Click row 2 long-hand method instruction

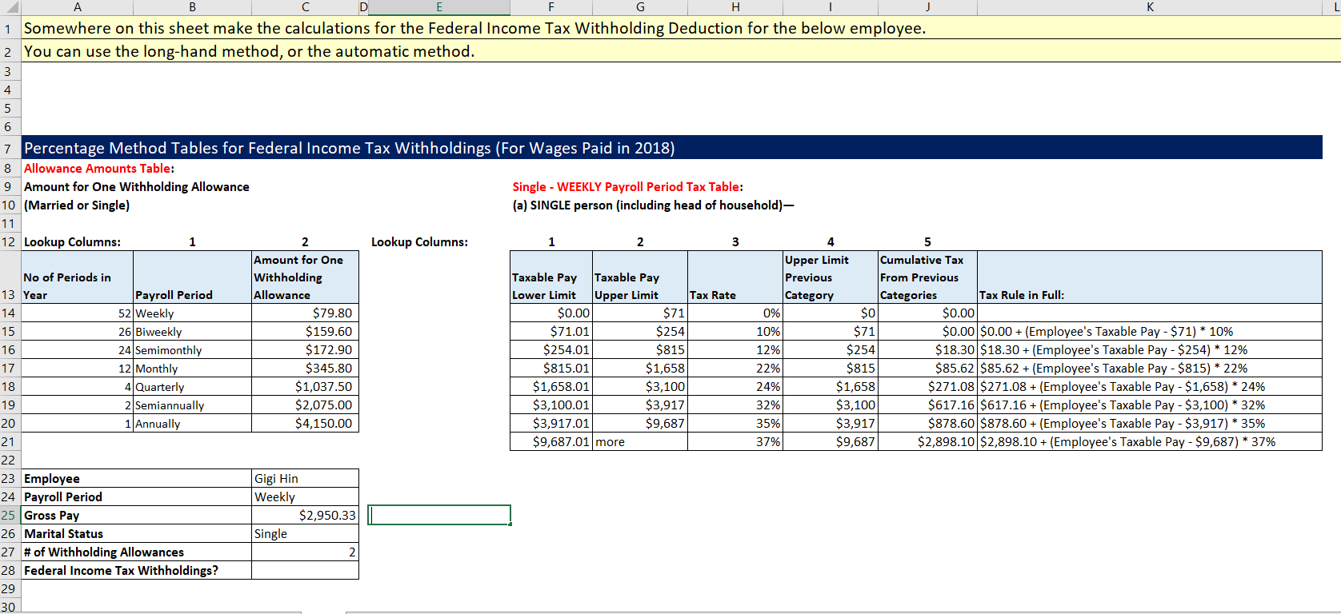249,51
